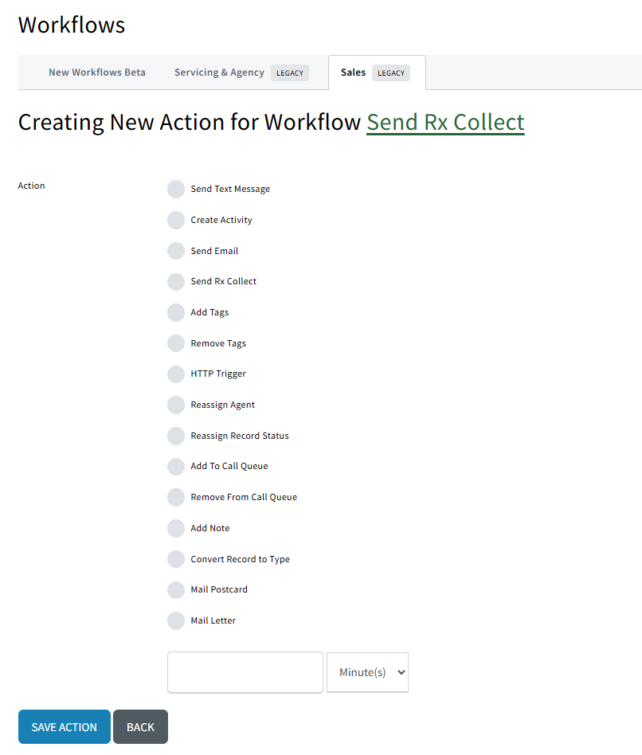Image resolution: width=642 pixels, height=755 pixels.
Task: Select Remove From Call Queue radio button
Action: [x=176, y=498]
